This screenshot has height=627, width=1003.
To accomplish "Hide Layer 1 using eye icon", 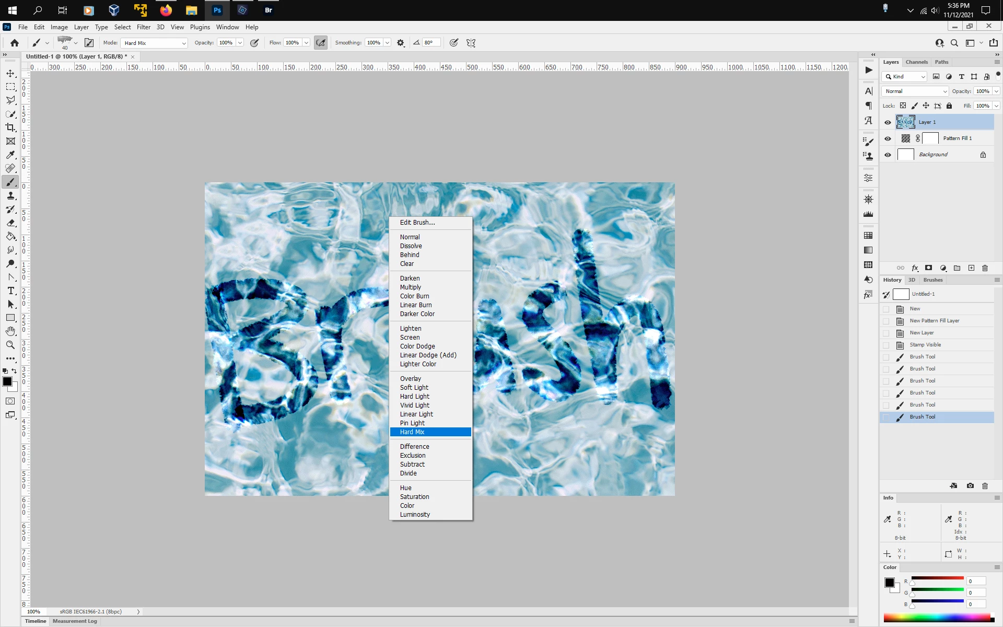I will coord(888,122).
